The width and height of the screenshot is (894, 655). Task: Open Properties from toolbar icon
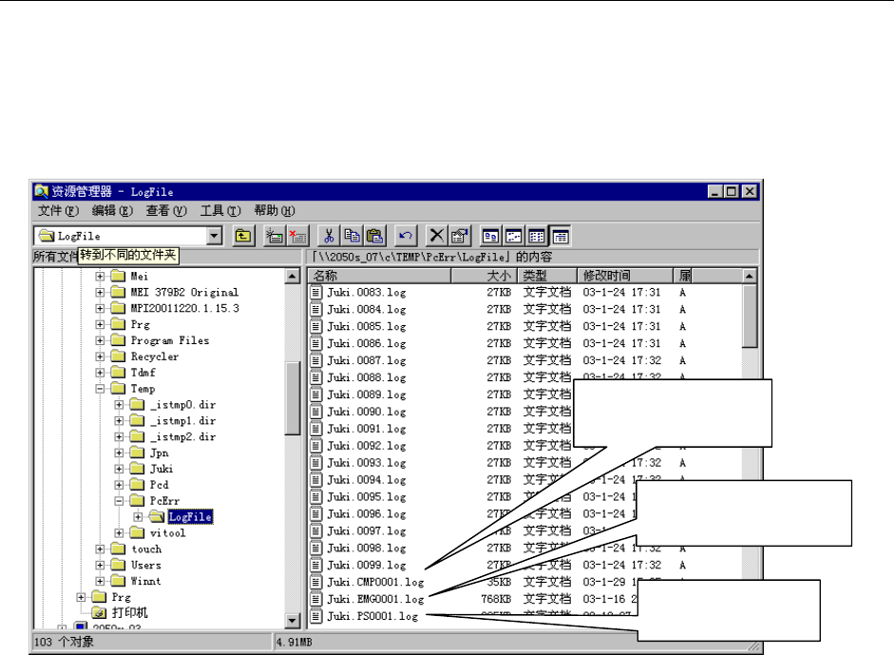pos(460,236)
